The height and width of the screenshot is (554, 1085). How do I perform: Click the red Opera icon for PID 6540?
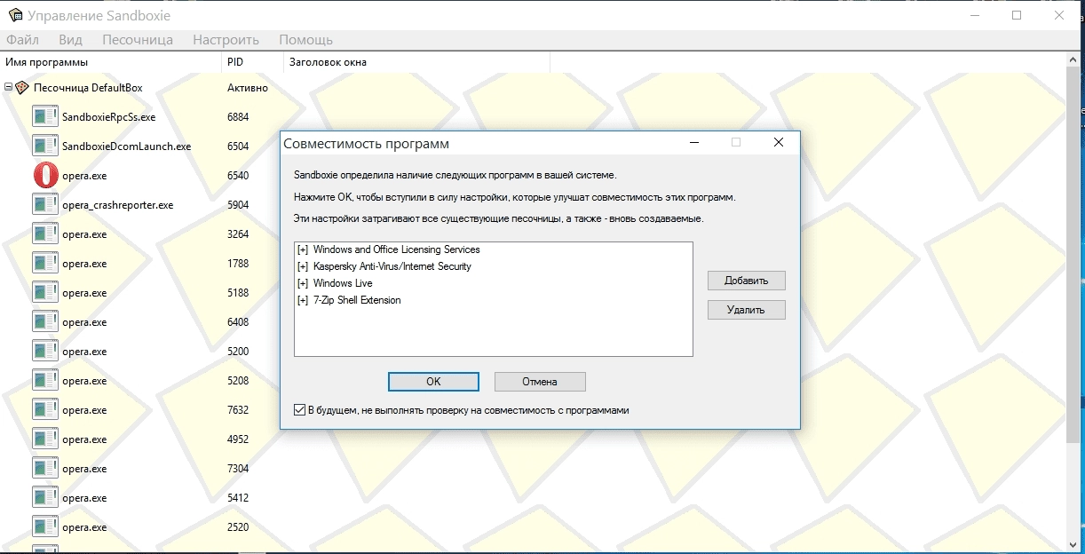(45, 175)
